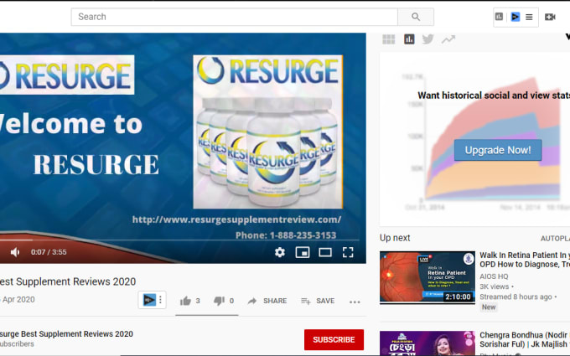The width and height of the screenshot is (570, 356).
Task: Open the Chengra Bondhua video title
Action: (x=525, y=339)
